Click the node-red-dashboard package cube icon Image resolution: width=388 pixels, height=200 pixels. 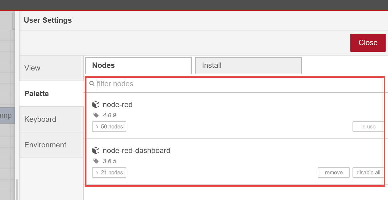pyautogui.click(x=96, y=150)
